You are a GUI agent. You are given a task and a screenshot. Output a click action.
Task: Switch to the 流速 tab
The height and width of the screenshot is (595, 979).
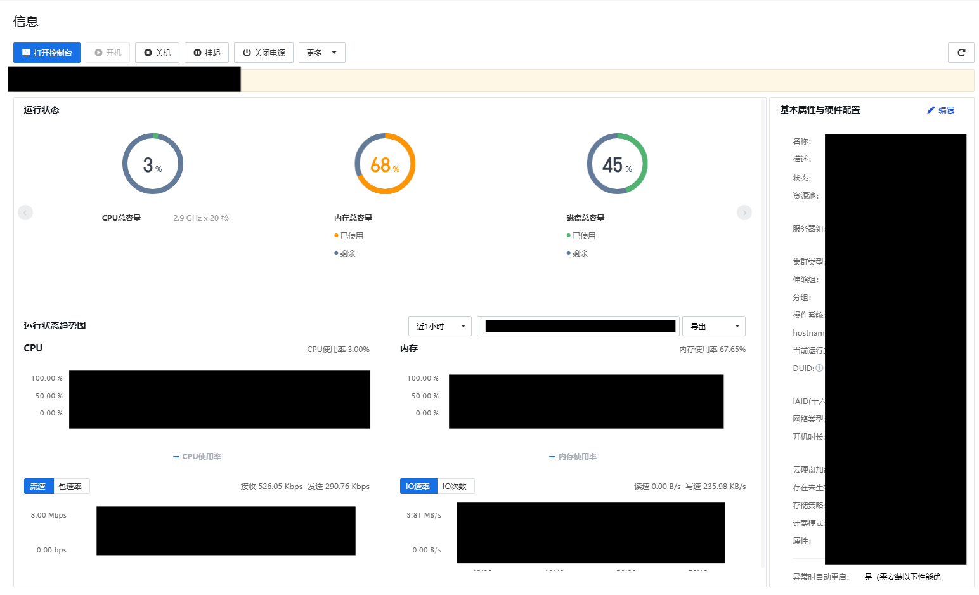38,486
